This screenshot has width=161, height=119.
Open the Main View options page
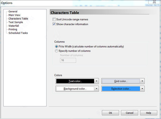[x=14, y=15]
